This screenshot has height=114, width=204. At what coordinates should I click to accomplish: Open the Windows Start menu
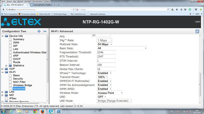[4, 111]
